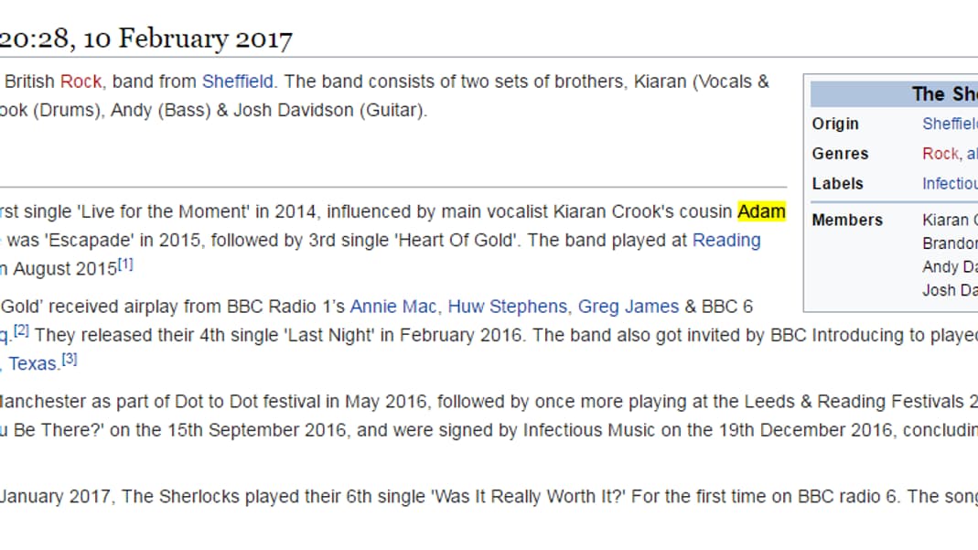Open the red Rock link in infobox Genres
This screenshot has height=550, width=978.
point(940,154)
